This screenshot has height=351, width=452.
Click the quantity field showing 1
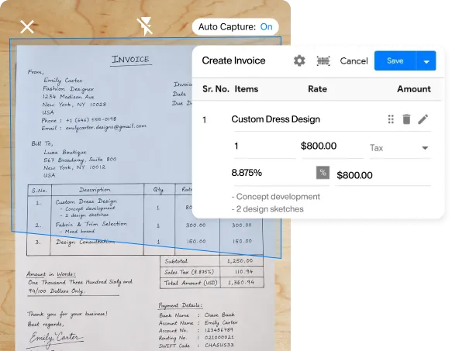pos(264,146)
